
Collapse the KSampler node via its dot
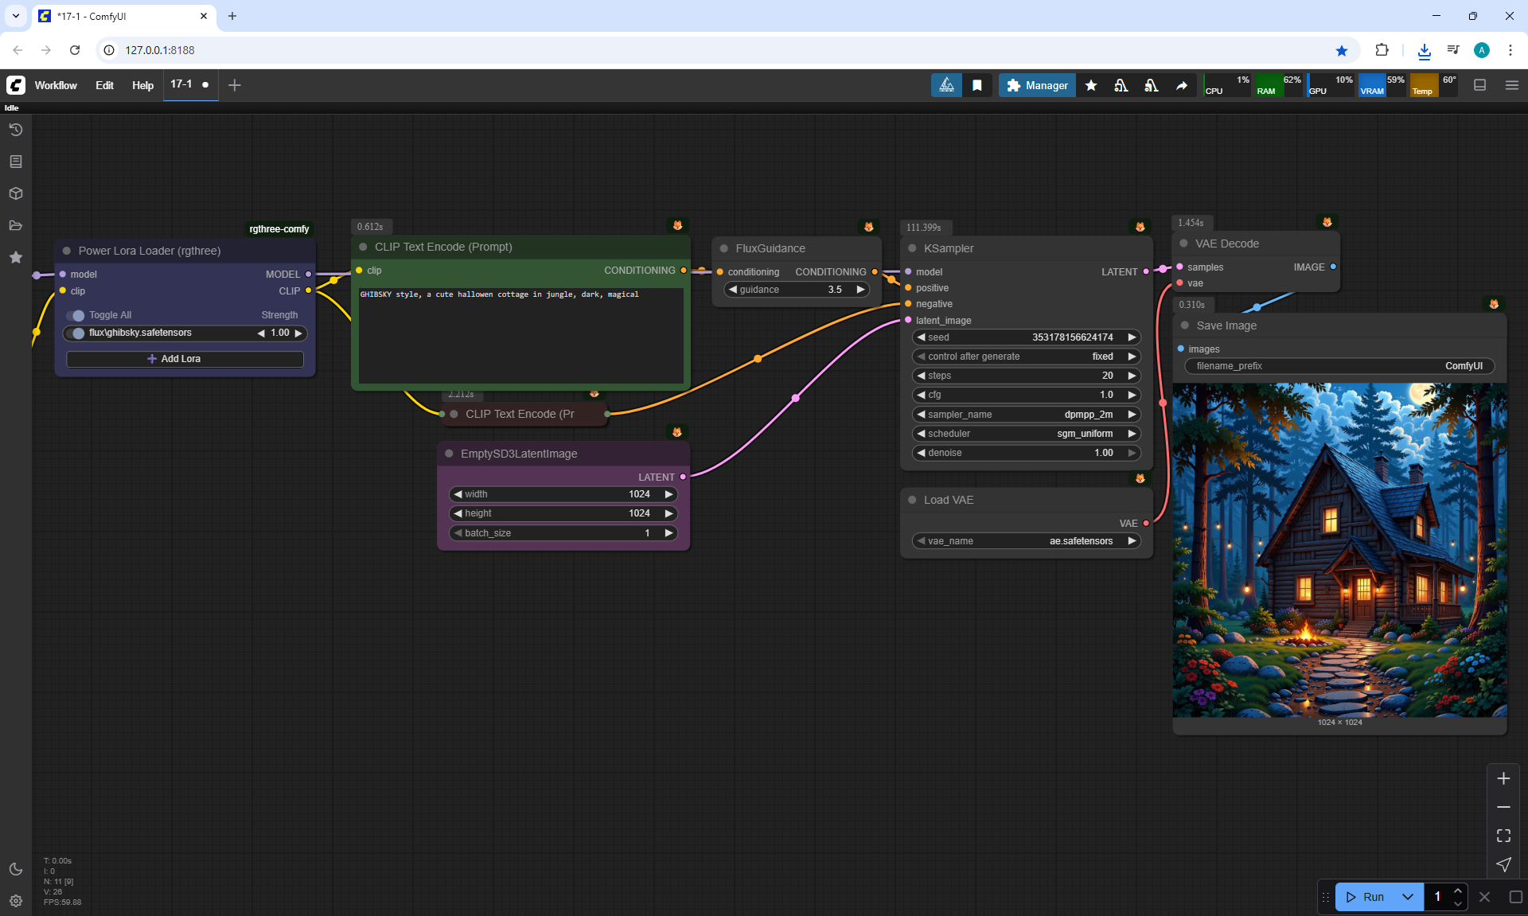912,248
